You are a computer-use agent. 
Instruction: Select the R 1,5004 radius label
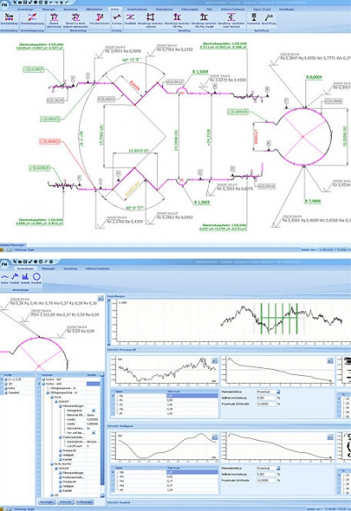point(200,72)
